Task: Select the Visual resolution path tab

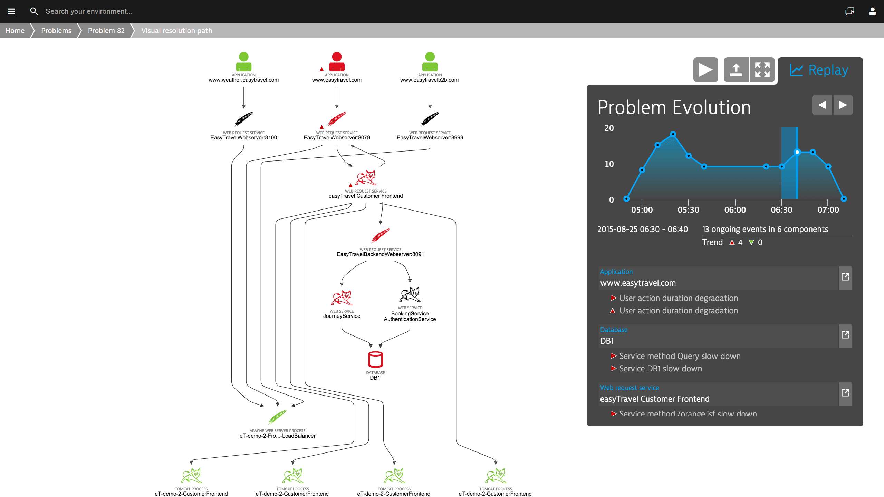Action: [x=176, y=30]
